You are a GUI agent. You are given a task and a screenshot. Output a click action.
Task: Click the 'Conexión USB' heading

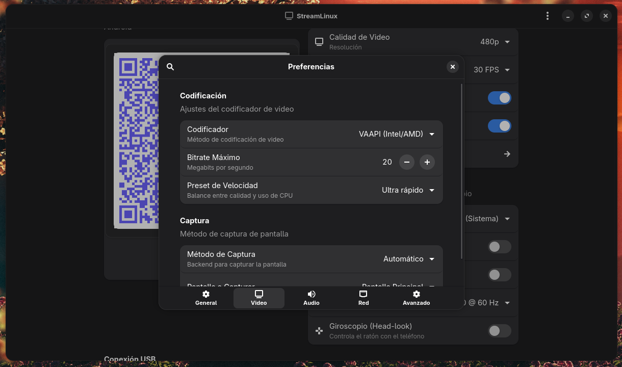[130, 359]
